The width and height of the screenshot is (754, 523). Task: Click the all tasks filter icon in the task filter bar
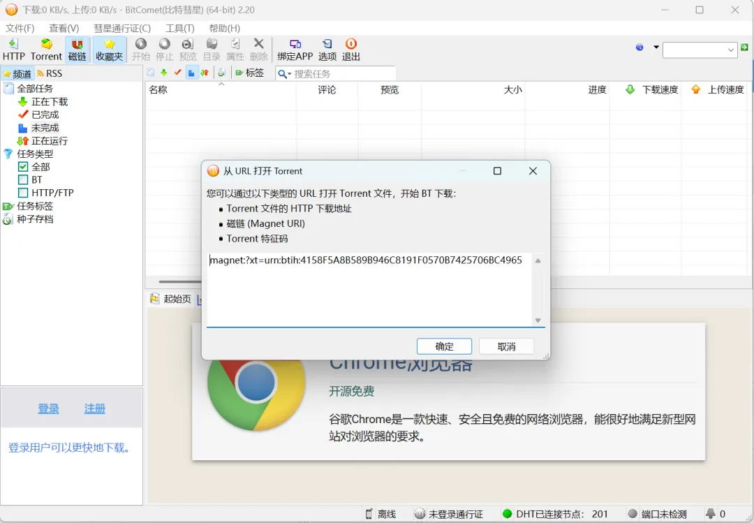(x=151, y=73)
